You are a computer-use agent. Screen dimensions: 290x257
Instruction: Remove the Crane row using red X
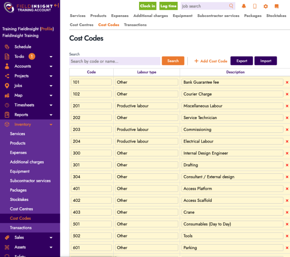(x=287, y=212)
